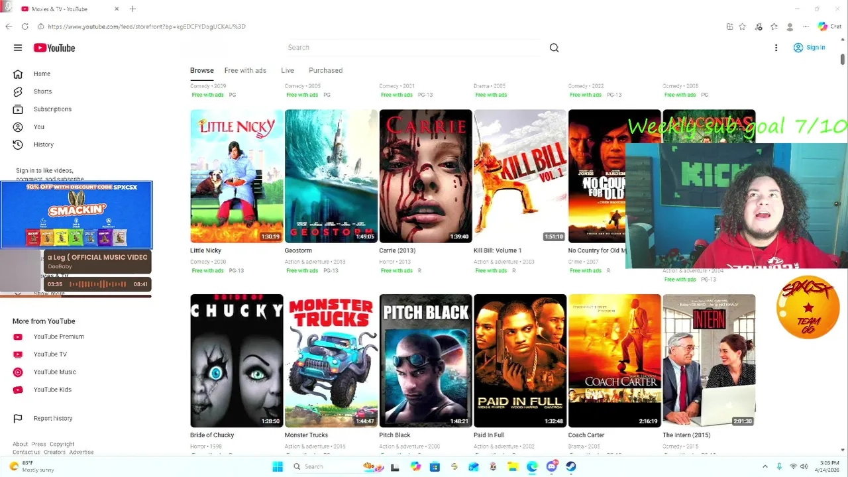Open the Bride of Chucky poster
848x477 pixels.
(237, 361)
